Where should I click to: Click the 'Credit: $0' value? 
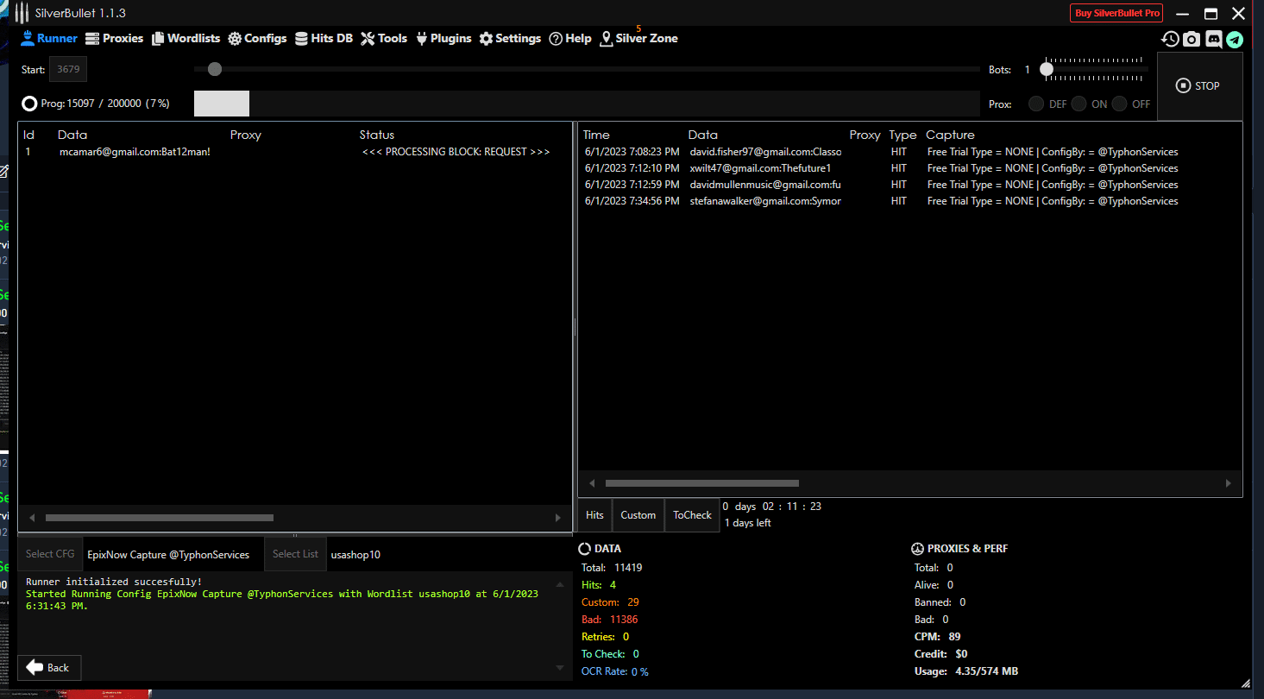[940, 654]
